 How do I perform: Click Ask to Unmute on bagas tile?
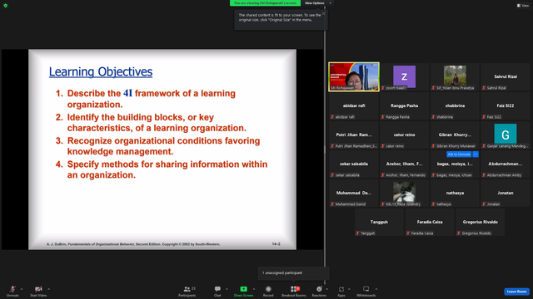tap(459, 154)
